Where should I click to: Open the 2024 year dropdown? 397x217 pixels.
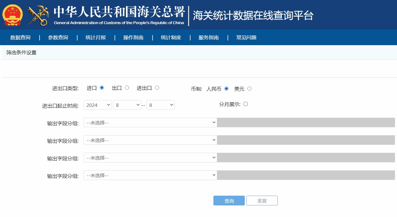(97, 105)
